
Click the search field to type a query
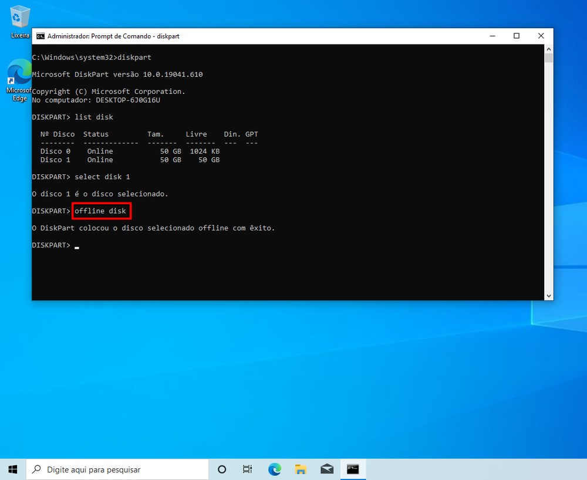[x=117, y=469]
